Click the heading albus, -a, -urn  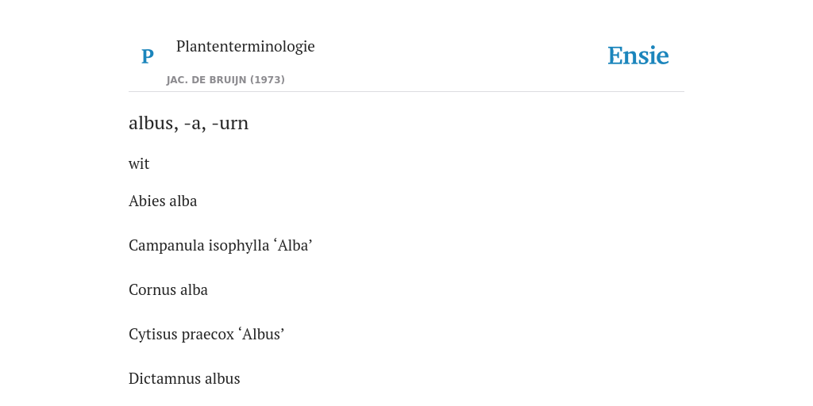coord(189,123)
